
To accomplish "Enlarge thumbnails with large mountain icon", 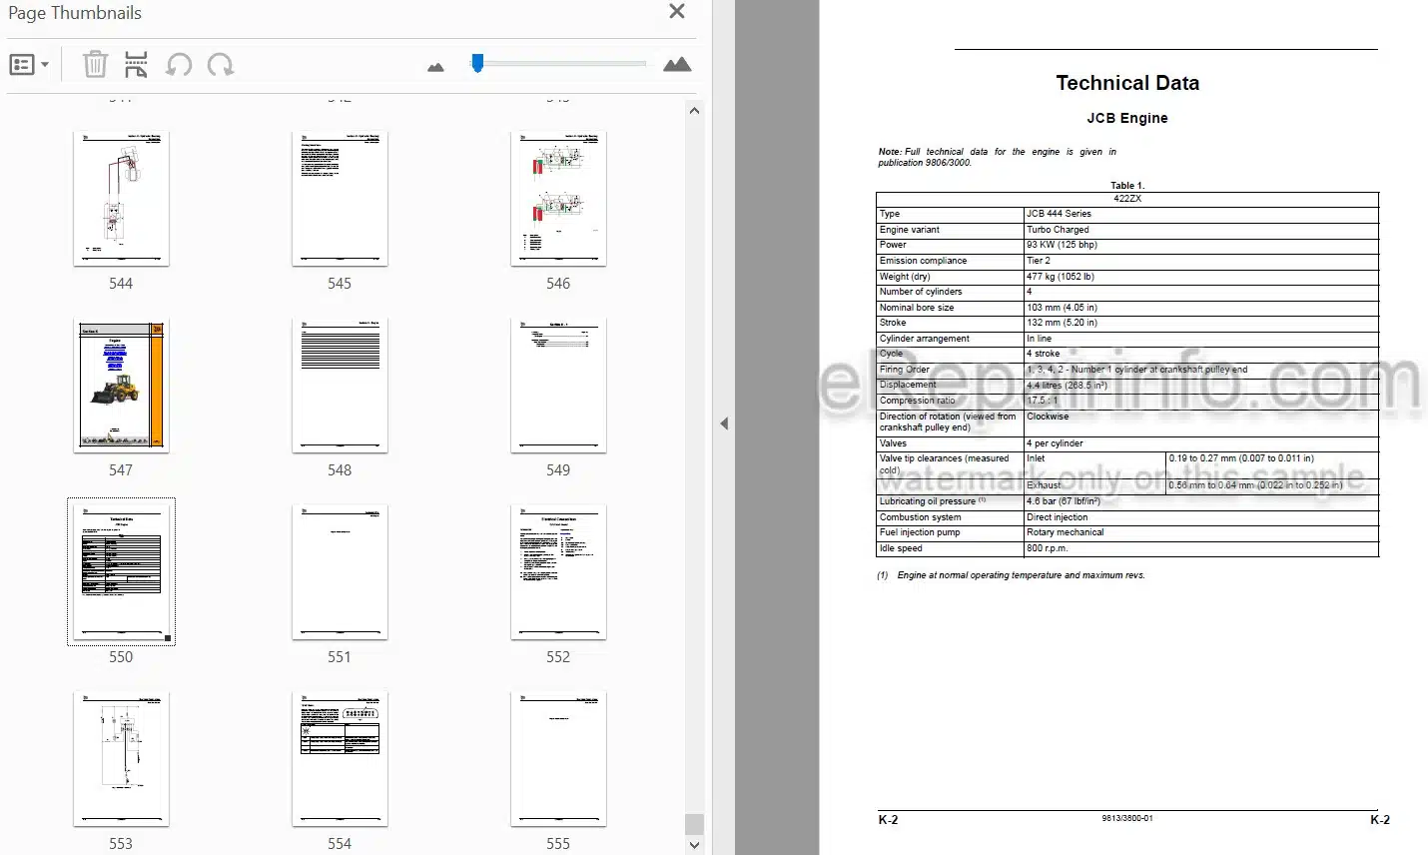I will pyautogui.click(x=677, y=65).
